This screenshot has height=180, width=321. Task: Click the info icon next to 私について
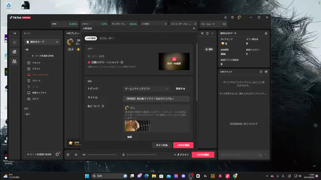(x=103, y=106)
